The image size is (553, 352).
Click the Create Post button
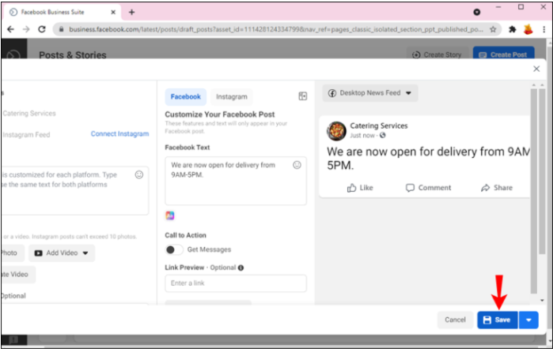503,54
